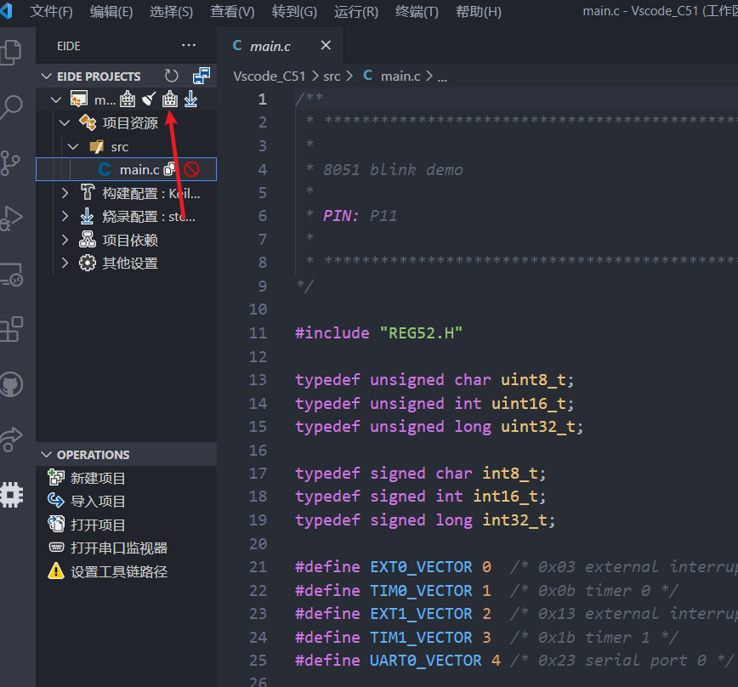738x687 pixels.
Task: Open the Live Share arrow icon view
Action: [x=11, y=440]
